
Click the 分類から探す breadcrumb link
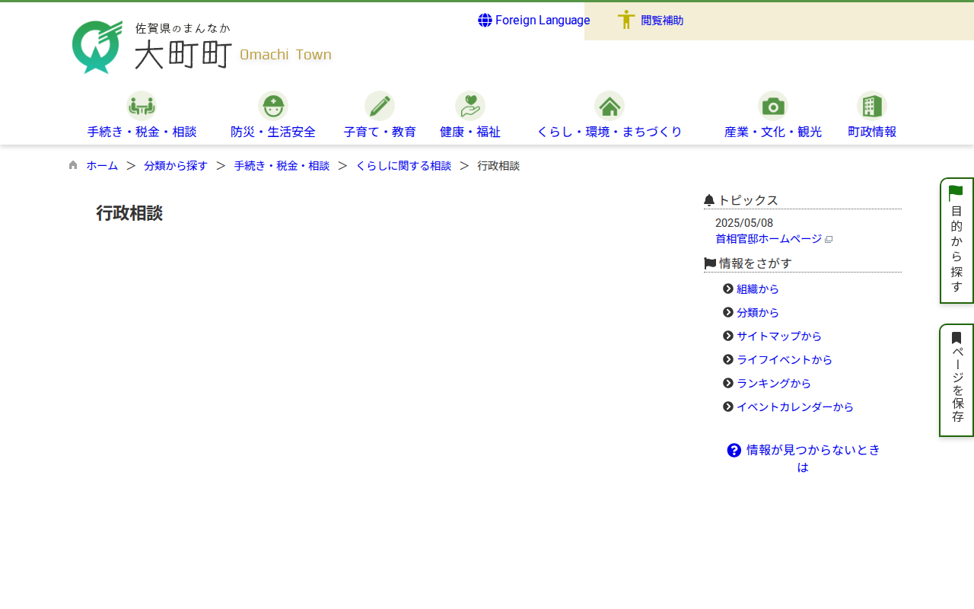(x=176, y=165)
